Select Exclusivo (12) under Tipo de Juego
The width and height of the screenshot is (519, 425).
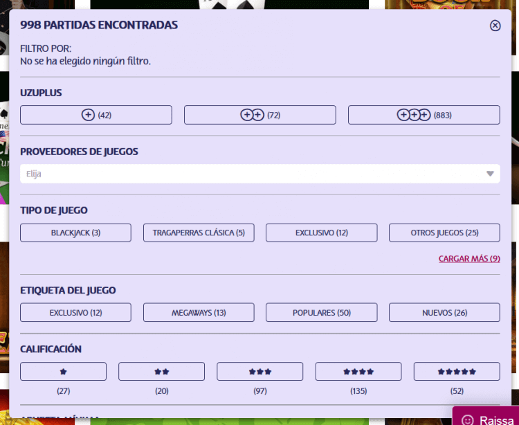point(321,233)
